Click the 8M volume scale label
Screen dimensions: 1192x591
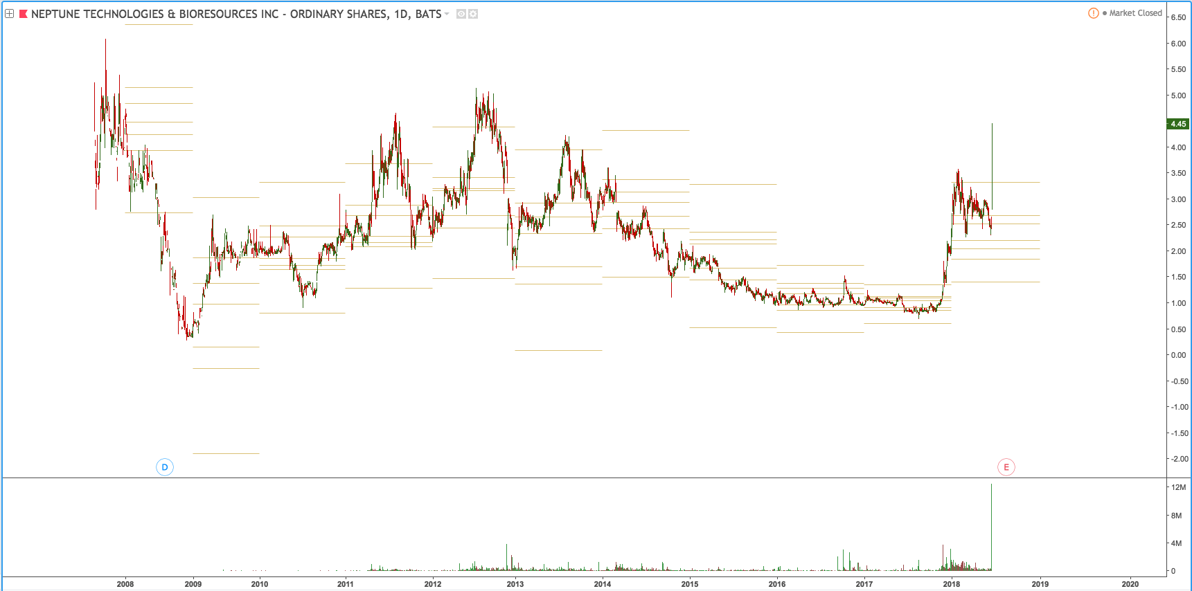tap(1177, 516)
